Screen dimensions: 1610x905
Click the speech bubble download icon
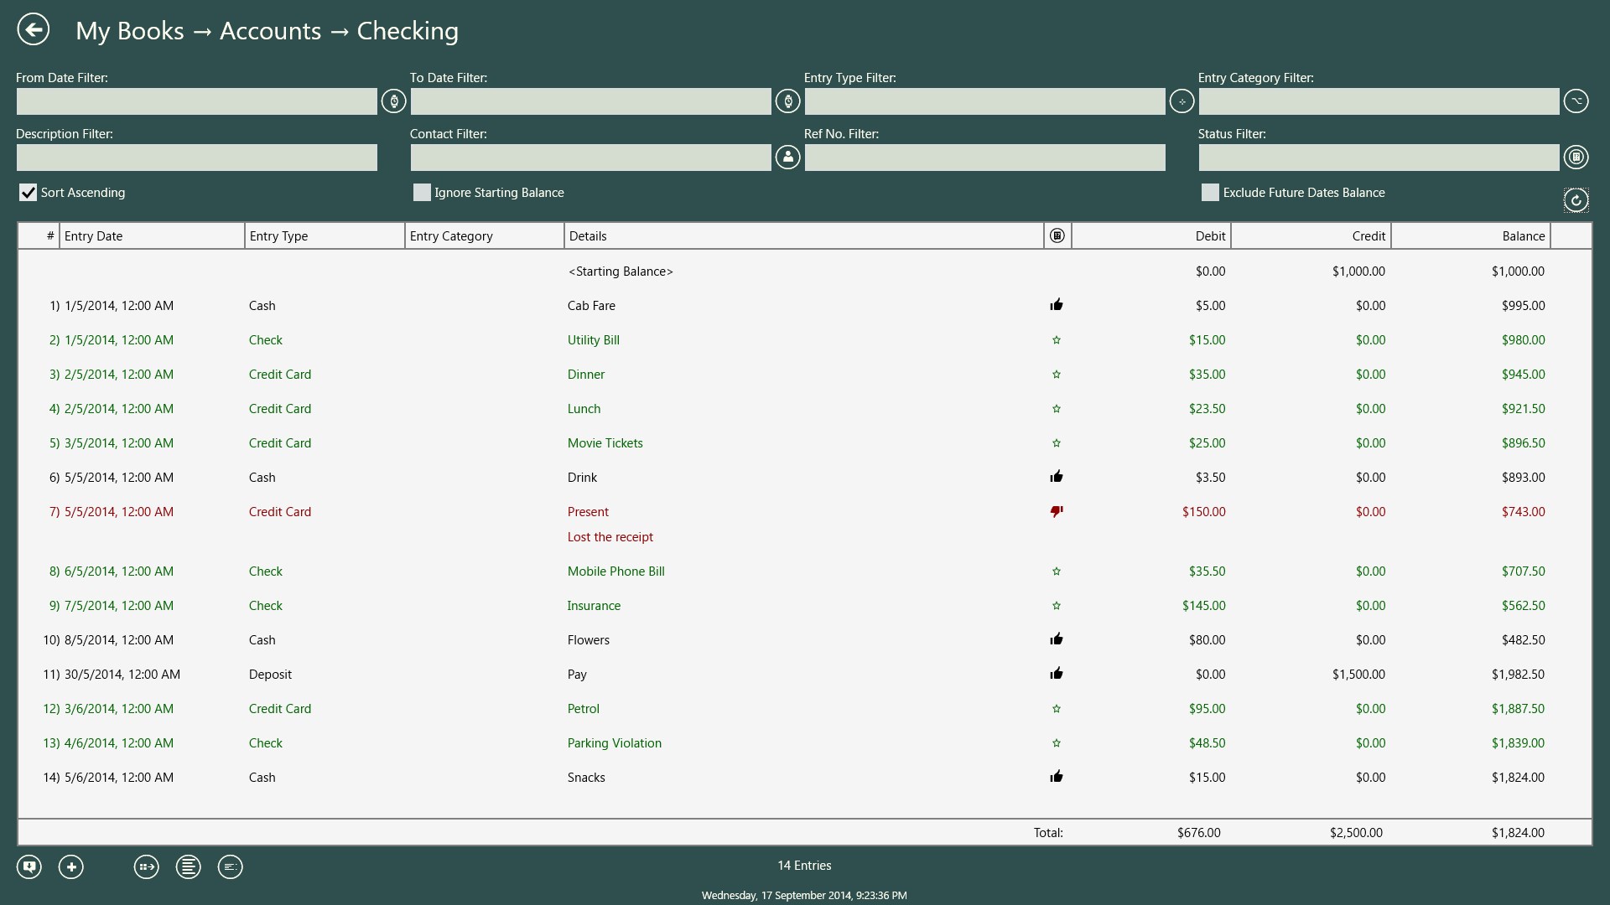pos(29,866)
